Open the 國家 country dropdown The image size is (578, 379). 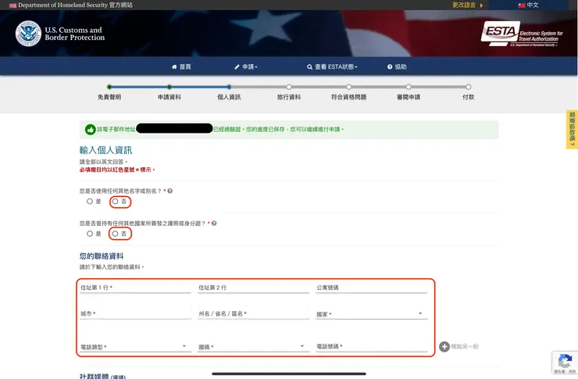pos(372,313)
